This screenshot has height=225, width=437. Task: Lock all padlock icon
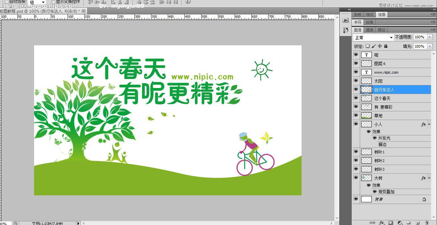click(386, 46)
